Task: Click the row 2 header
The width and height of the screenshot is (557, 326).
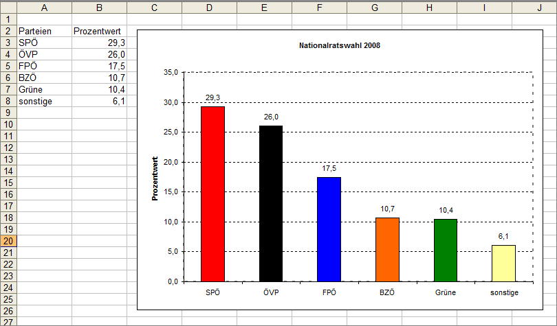Action: pos(8,31)
